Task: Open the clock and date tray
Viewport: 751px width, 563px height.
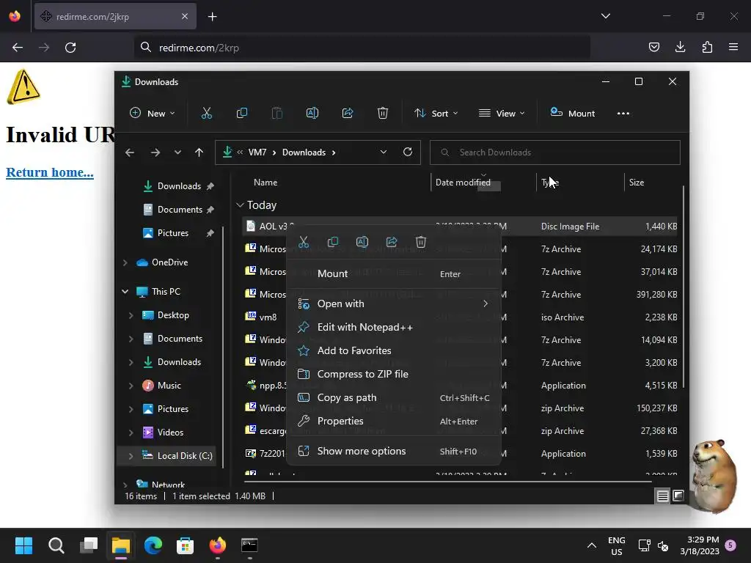Action: tap(699, 545)
